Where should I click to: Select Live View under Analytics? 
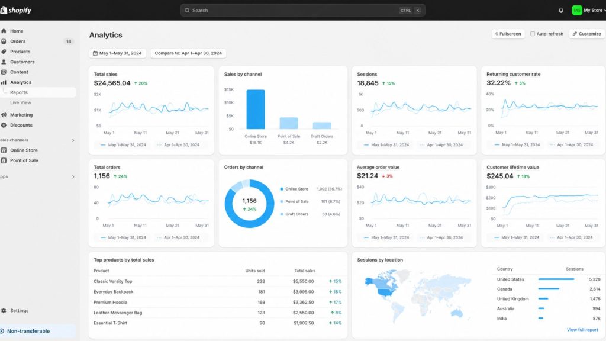tap(21, 102)
